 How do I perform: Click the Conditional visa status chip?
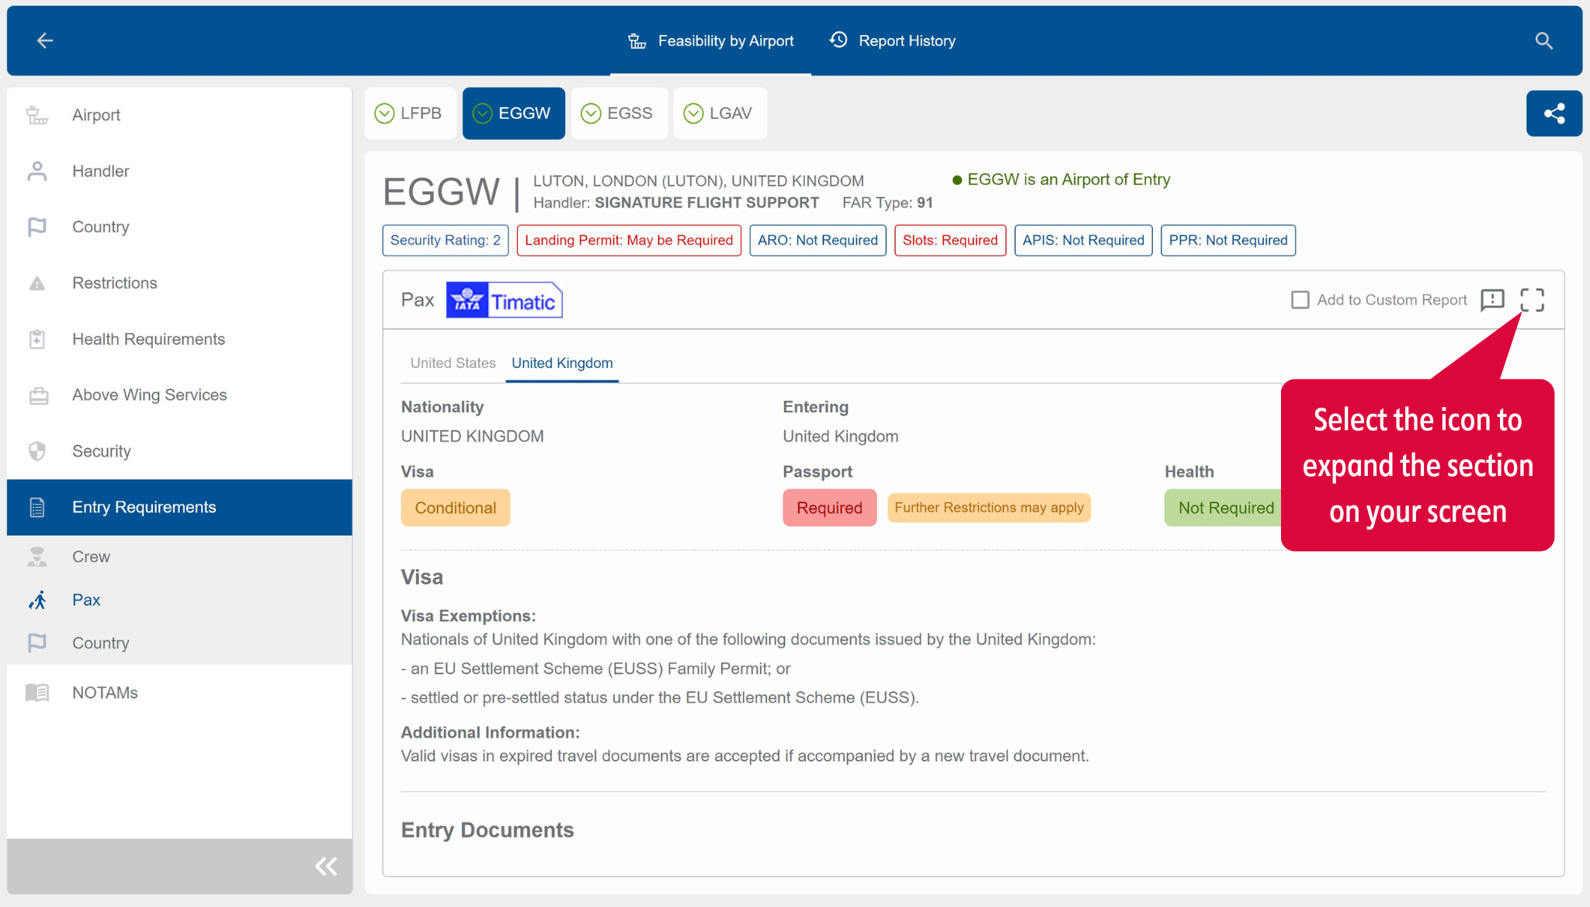tap(456, 508)
